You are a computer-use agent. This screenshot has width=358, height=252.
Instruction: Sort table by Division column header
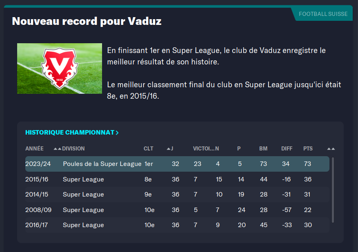coord(73,148)
